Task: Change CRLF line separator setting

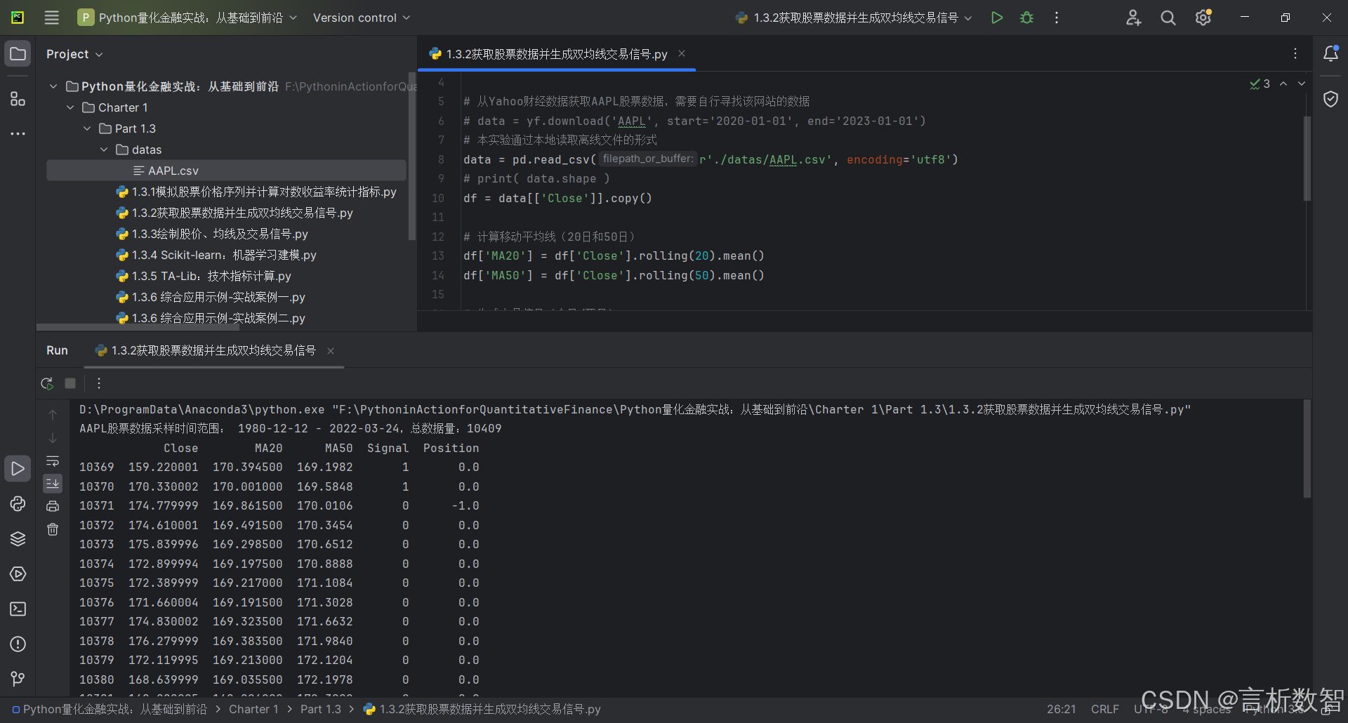Action: click(1104, 709)
